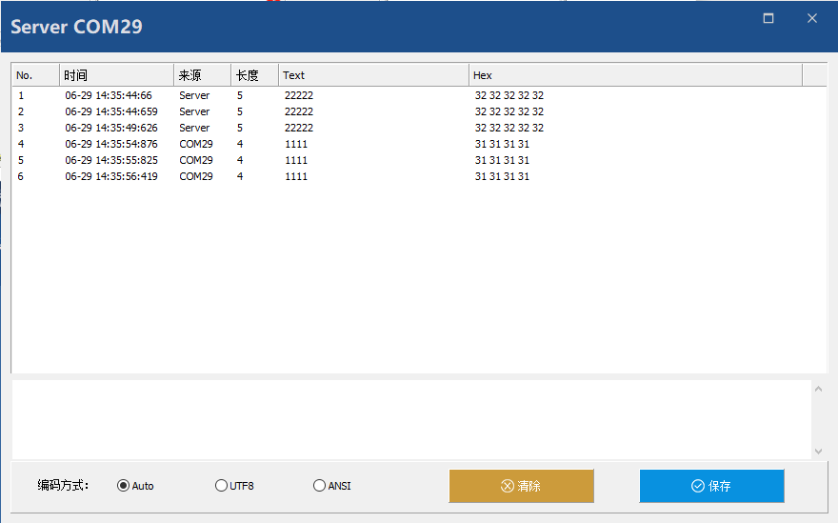This screenshot has width=838, height=523.
Task: Click the 来源 column header
Action: coord(202,75)
